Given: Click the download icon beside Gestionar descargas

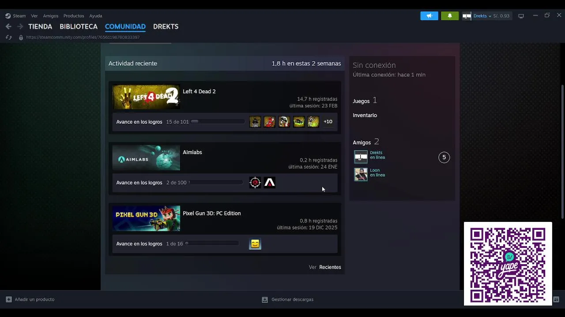Looking at the screenshot, I should (x=265, y=299).
